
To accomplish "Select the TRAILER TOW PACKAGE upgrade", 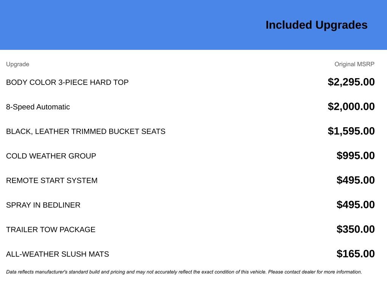I will (x=51, y=230).
